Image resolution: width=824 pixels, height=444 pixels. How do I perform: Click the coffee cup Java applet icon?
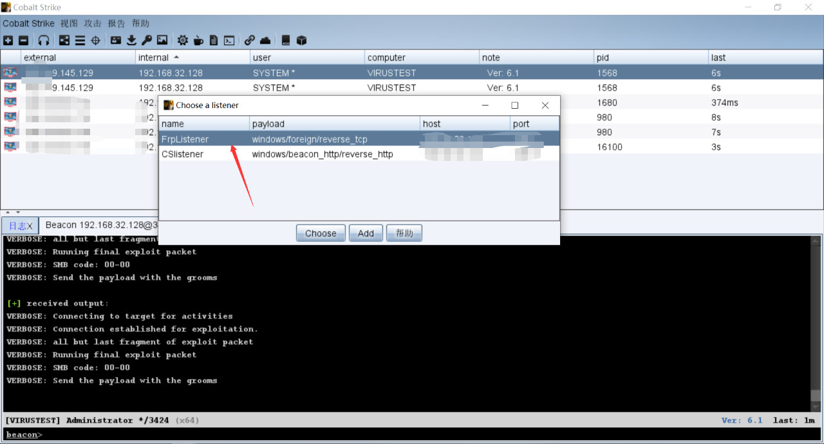198,40
